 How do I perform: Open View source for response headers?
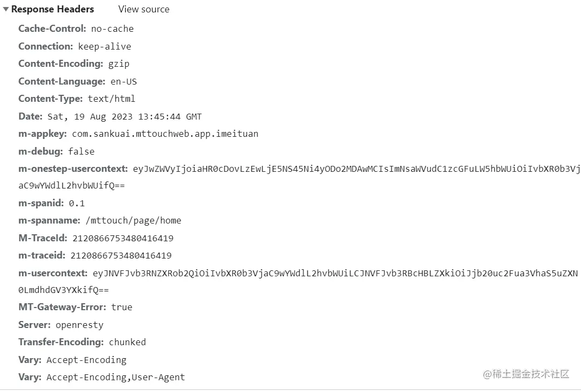[x=143, y=9]
